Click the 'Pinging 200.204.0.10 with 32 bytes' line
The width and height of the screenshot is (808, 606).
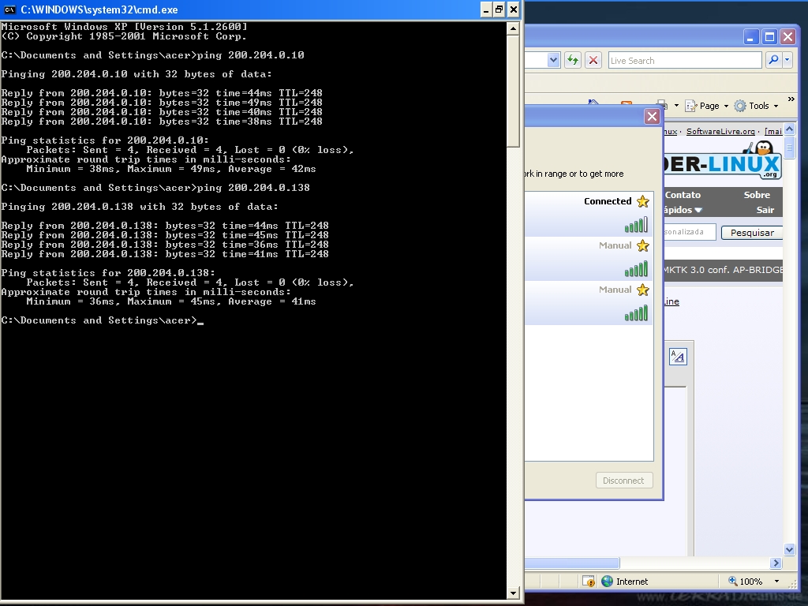137,74
